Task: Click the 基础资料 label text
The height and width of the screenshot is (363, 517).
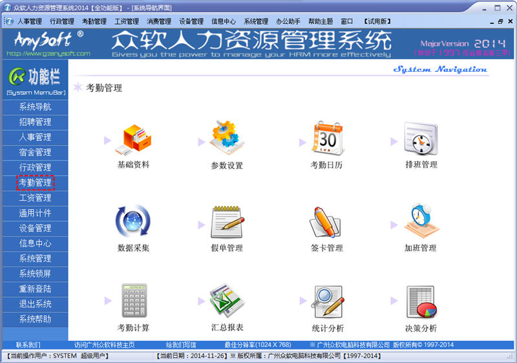Action: 133,164
